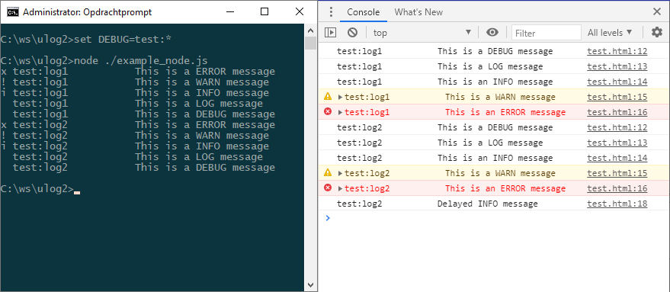
Task: Open the test.html:18 source link
Action: [x=617, y=204]
